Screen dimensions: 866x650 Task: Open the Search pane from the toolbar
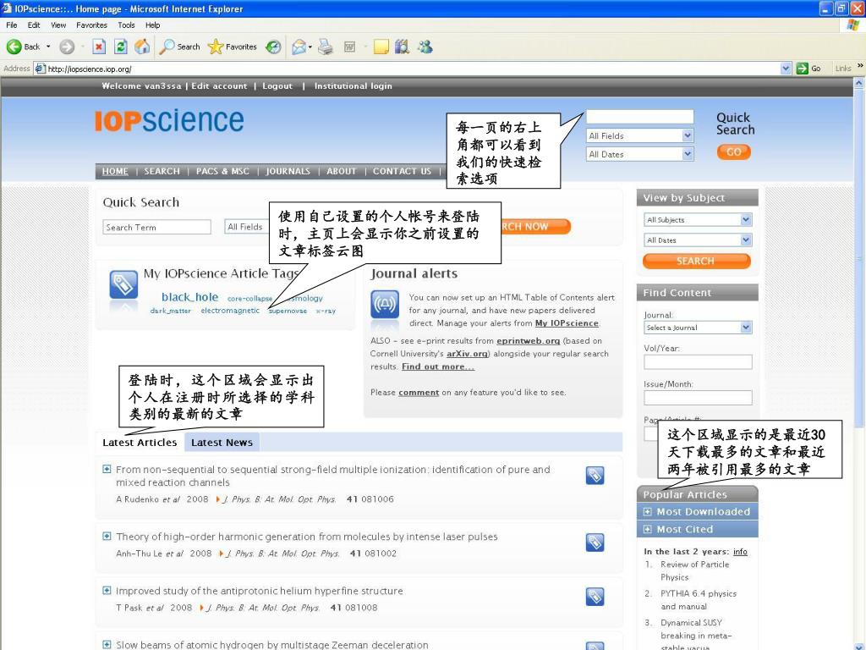pyautogui.click(x=179, y=47)
